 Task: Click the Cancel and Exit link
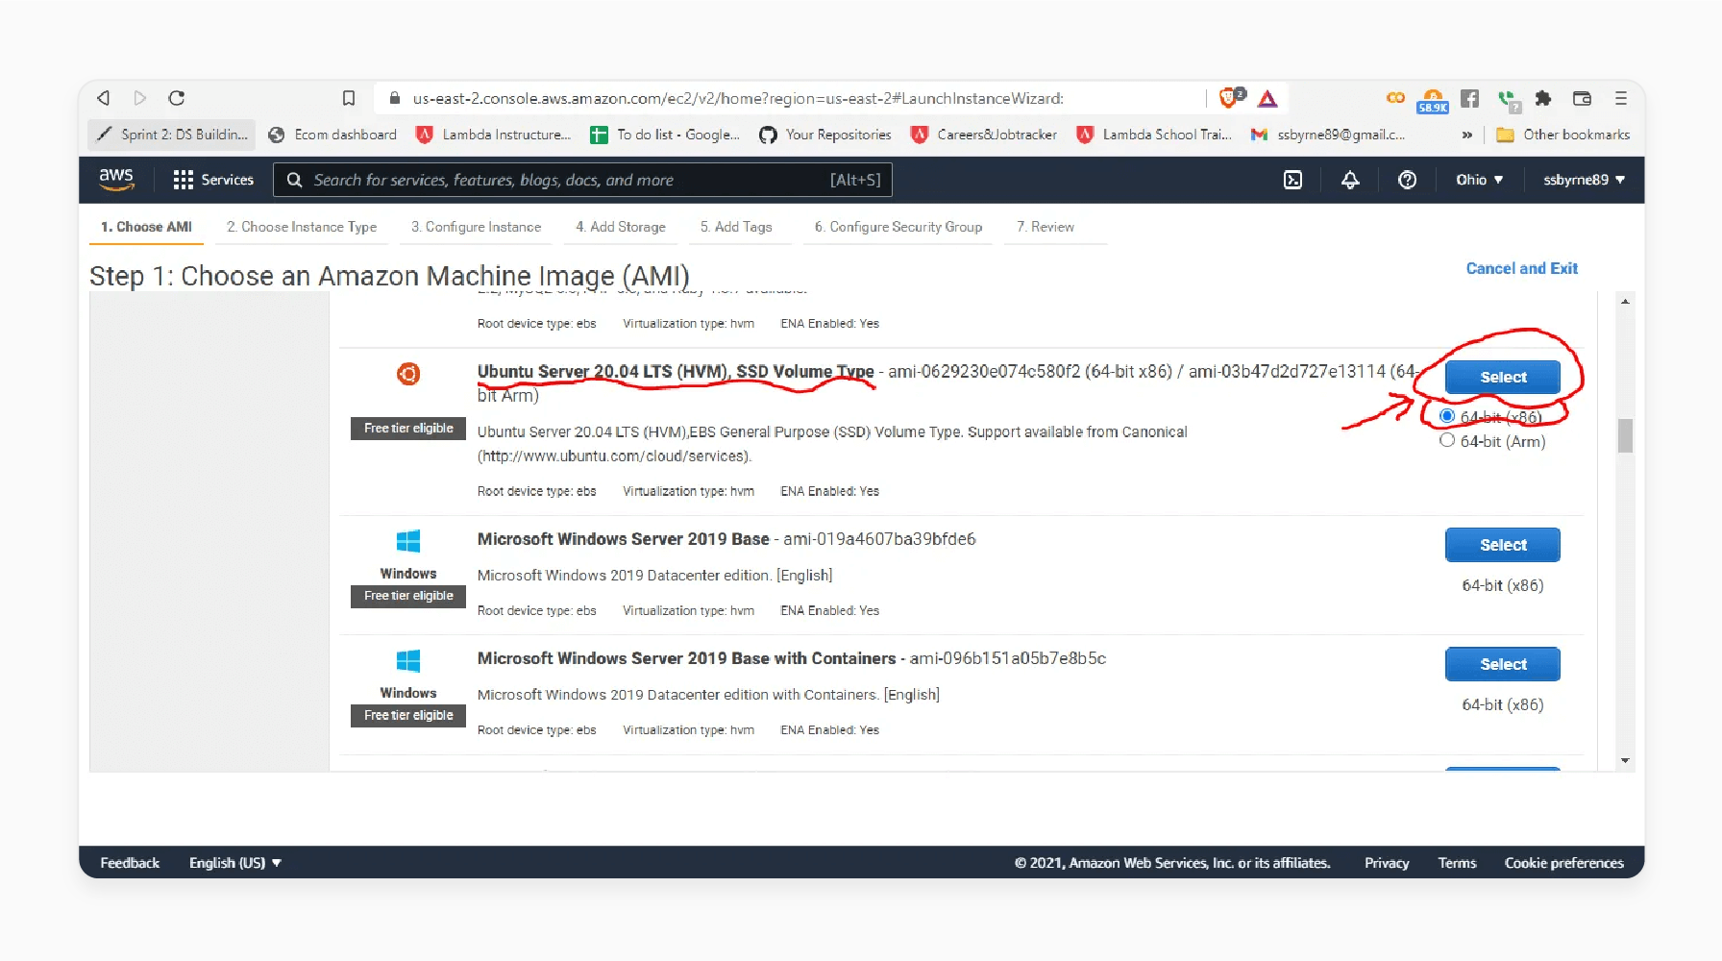(1522, 268)
